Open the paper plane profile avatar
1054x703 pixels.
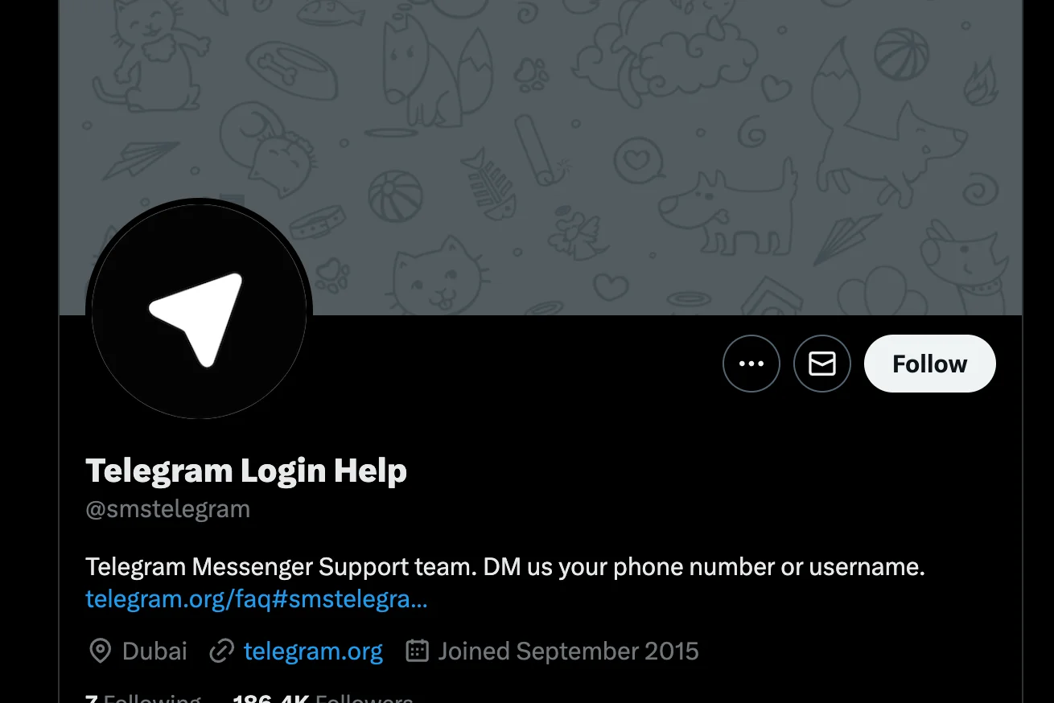199,311
